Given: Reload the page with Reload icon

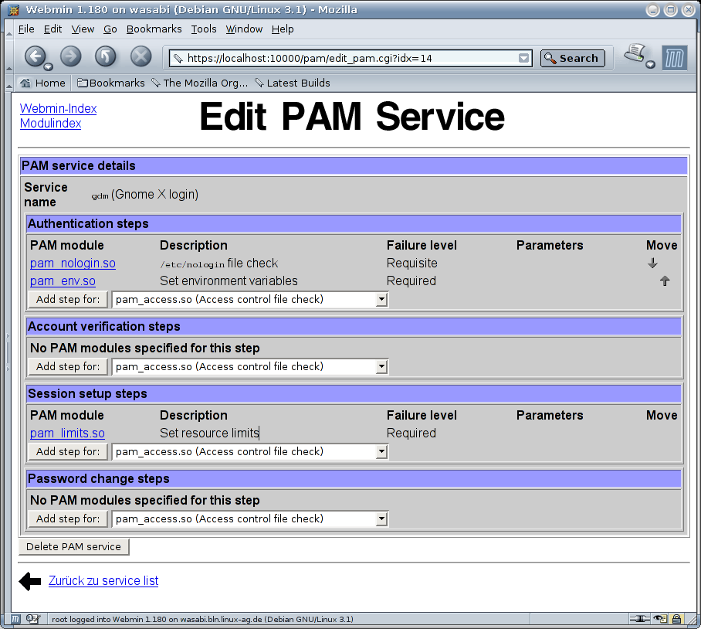Looking at the screenshot, I should click(106, 56).
